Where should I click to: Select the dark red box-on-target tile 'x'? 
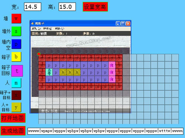tap(16, 95)
